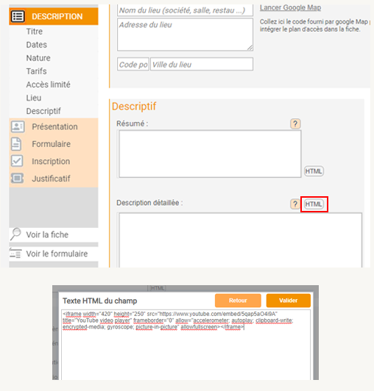This screenshot has width=374, height=391.
Task: Click the Présentation contact card icon
Action: coord(18,126)
